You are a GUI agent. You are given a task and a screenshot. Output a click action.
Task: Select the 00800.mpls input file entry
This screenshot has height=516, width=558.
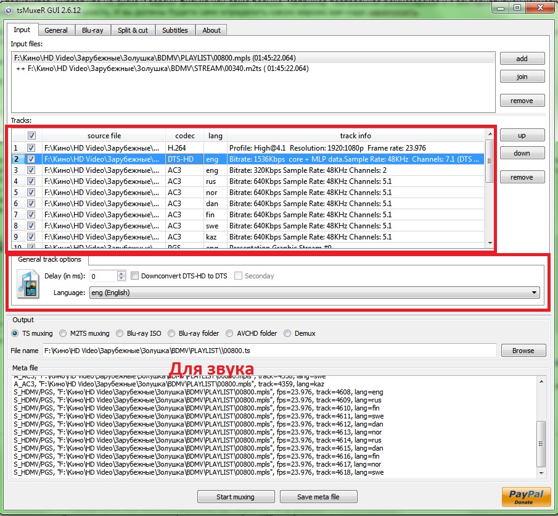coord(253,58)
